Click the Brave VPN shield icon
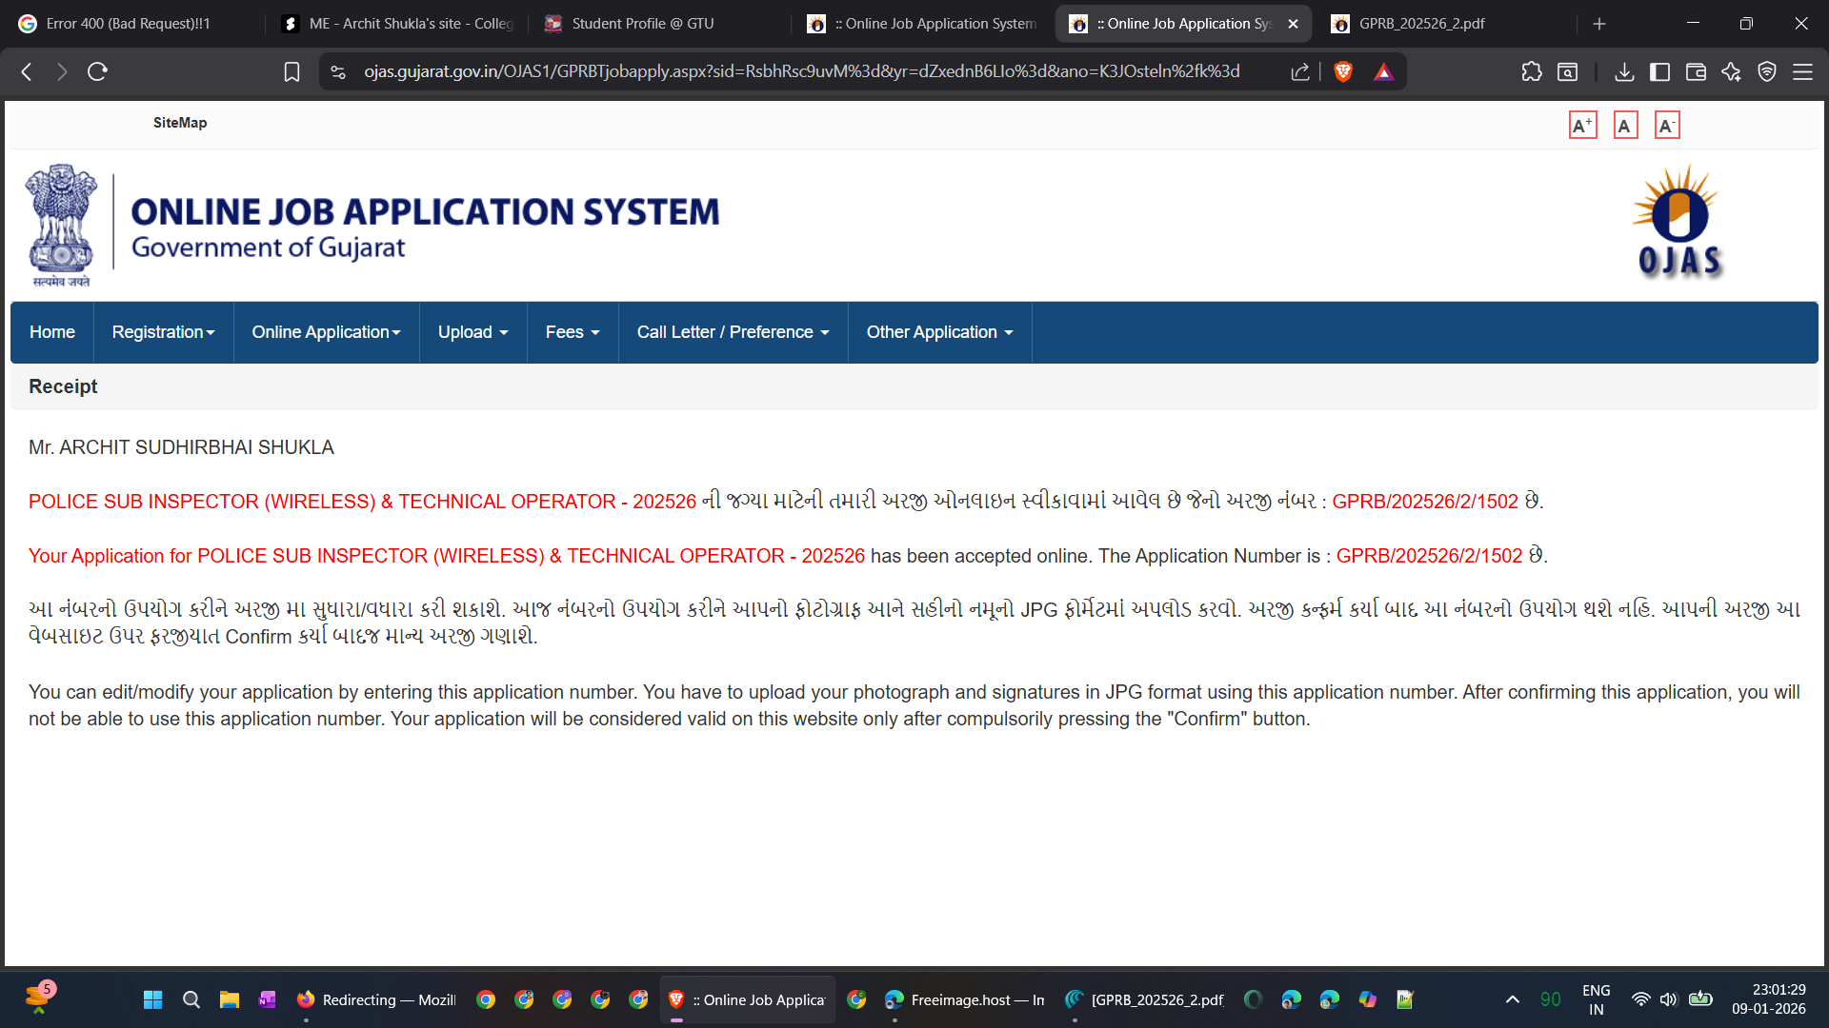Image resolution: width=1829 pixels, height=1028 pixels. [x=1767, y=71]
